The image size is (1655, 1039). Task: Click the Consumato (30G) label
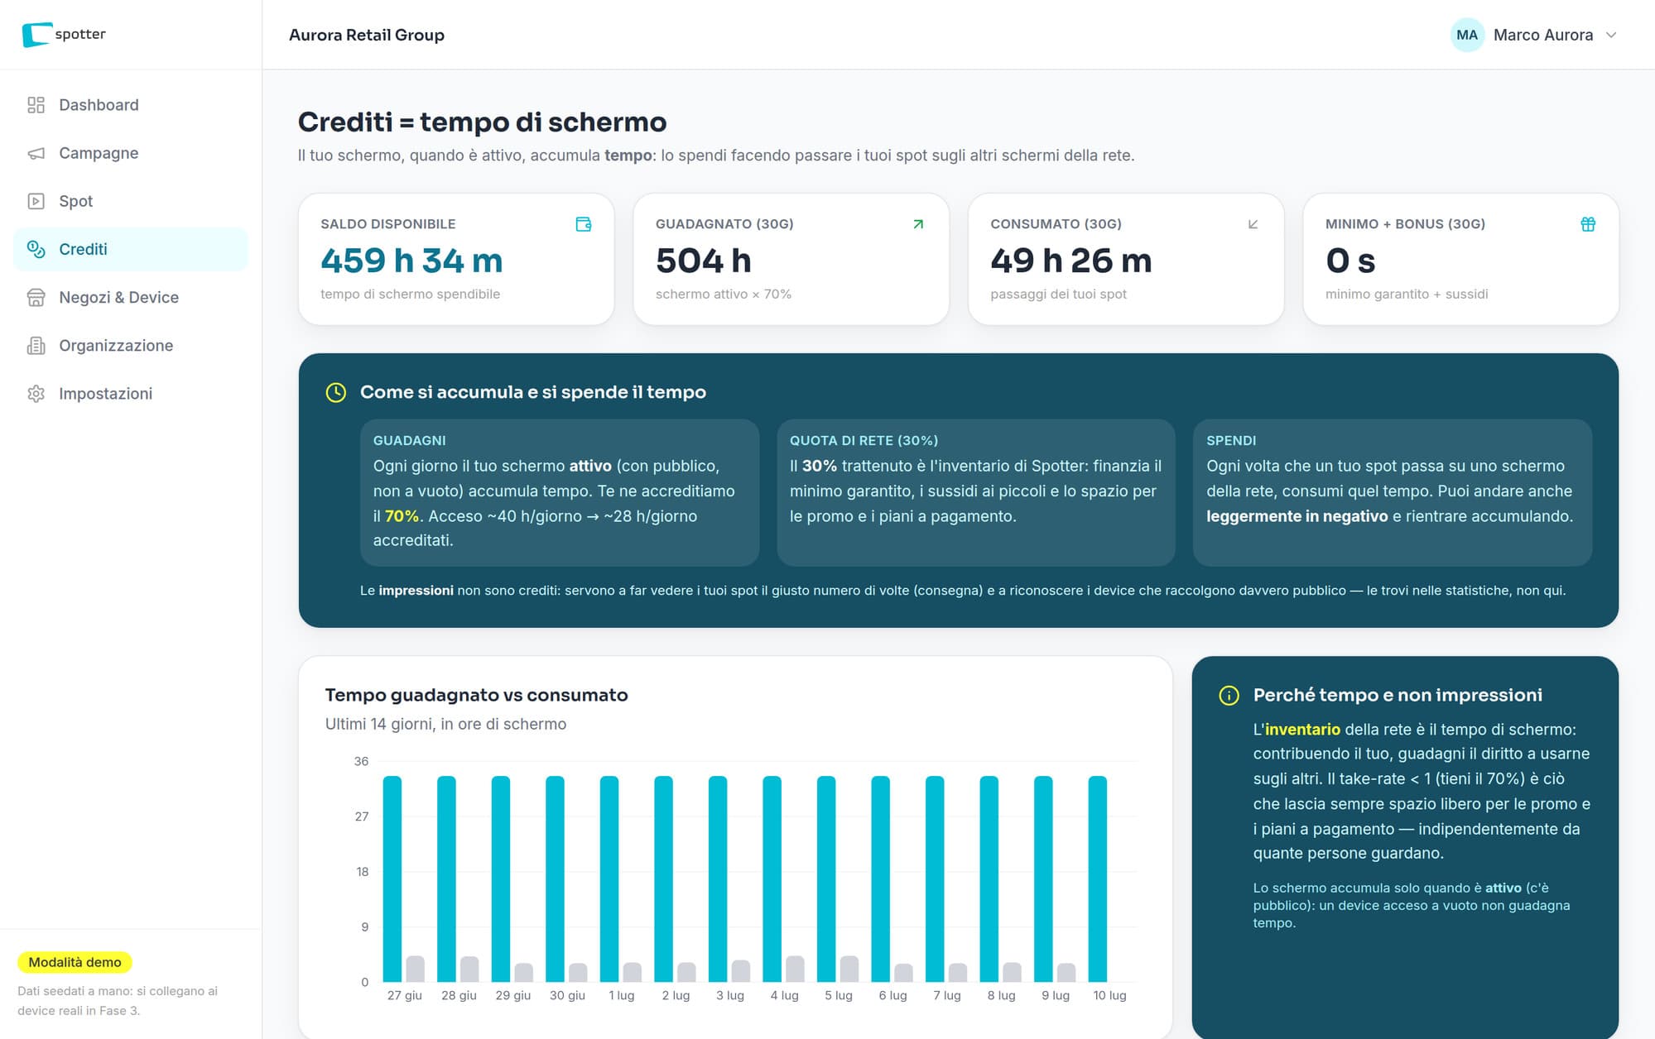[1056, 224]
